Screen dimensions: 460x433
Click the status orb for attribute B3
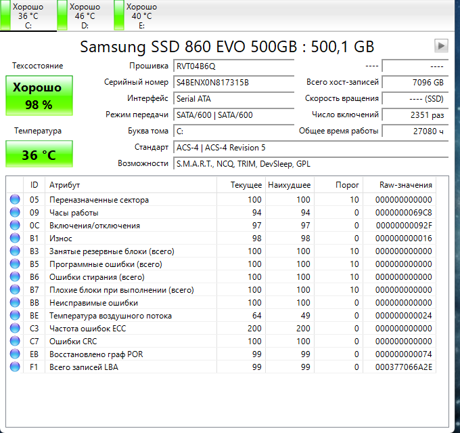pyautogui.click(x=15, y=251)
